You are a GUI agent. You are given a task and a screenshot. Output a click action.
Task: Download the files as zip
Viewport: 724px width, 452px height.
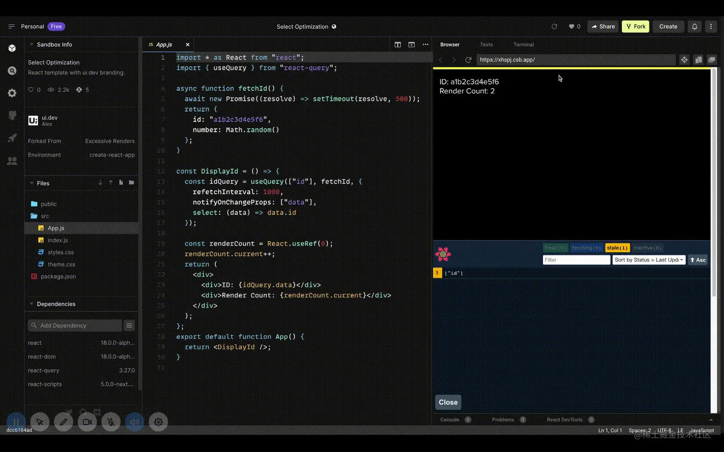tap(100, 183)
